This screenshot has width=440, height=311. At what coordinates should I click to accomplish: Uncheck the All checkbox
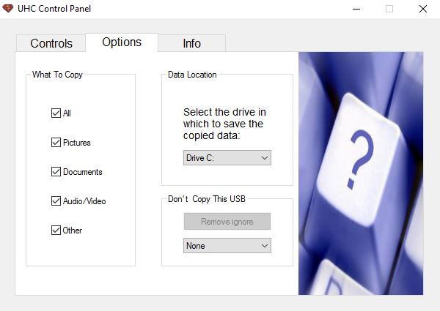[56, 113]
